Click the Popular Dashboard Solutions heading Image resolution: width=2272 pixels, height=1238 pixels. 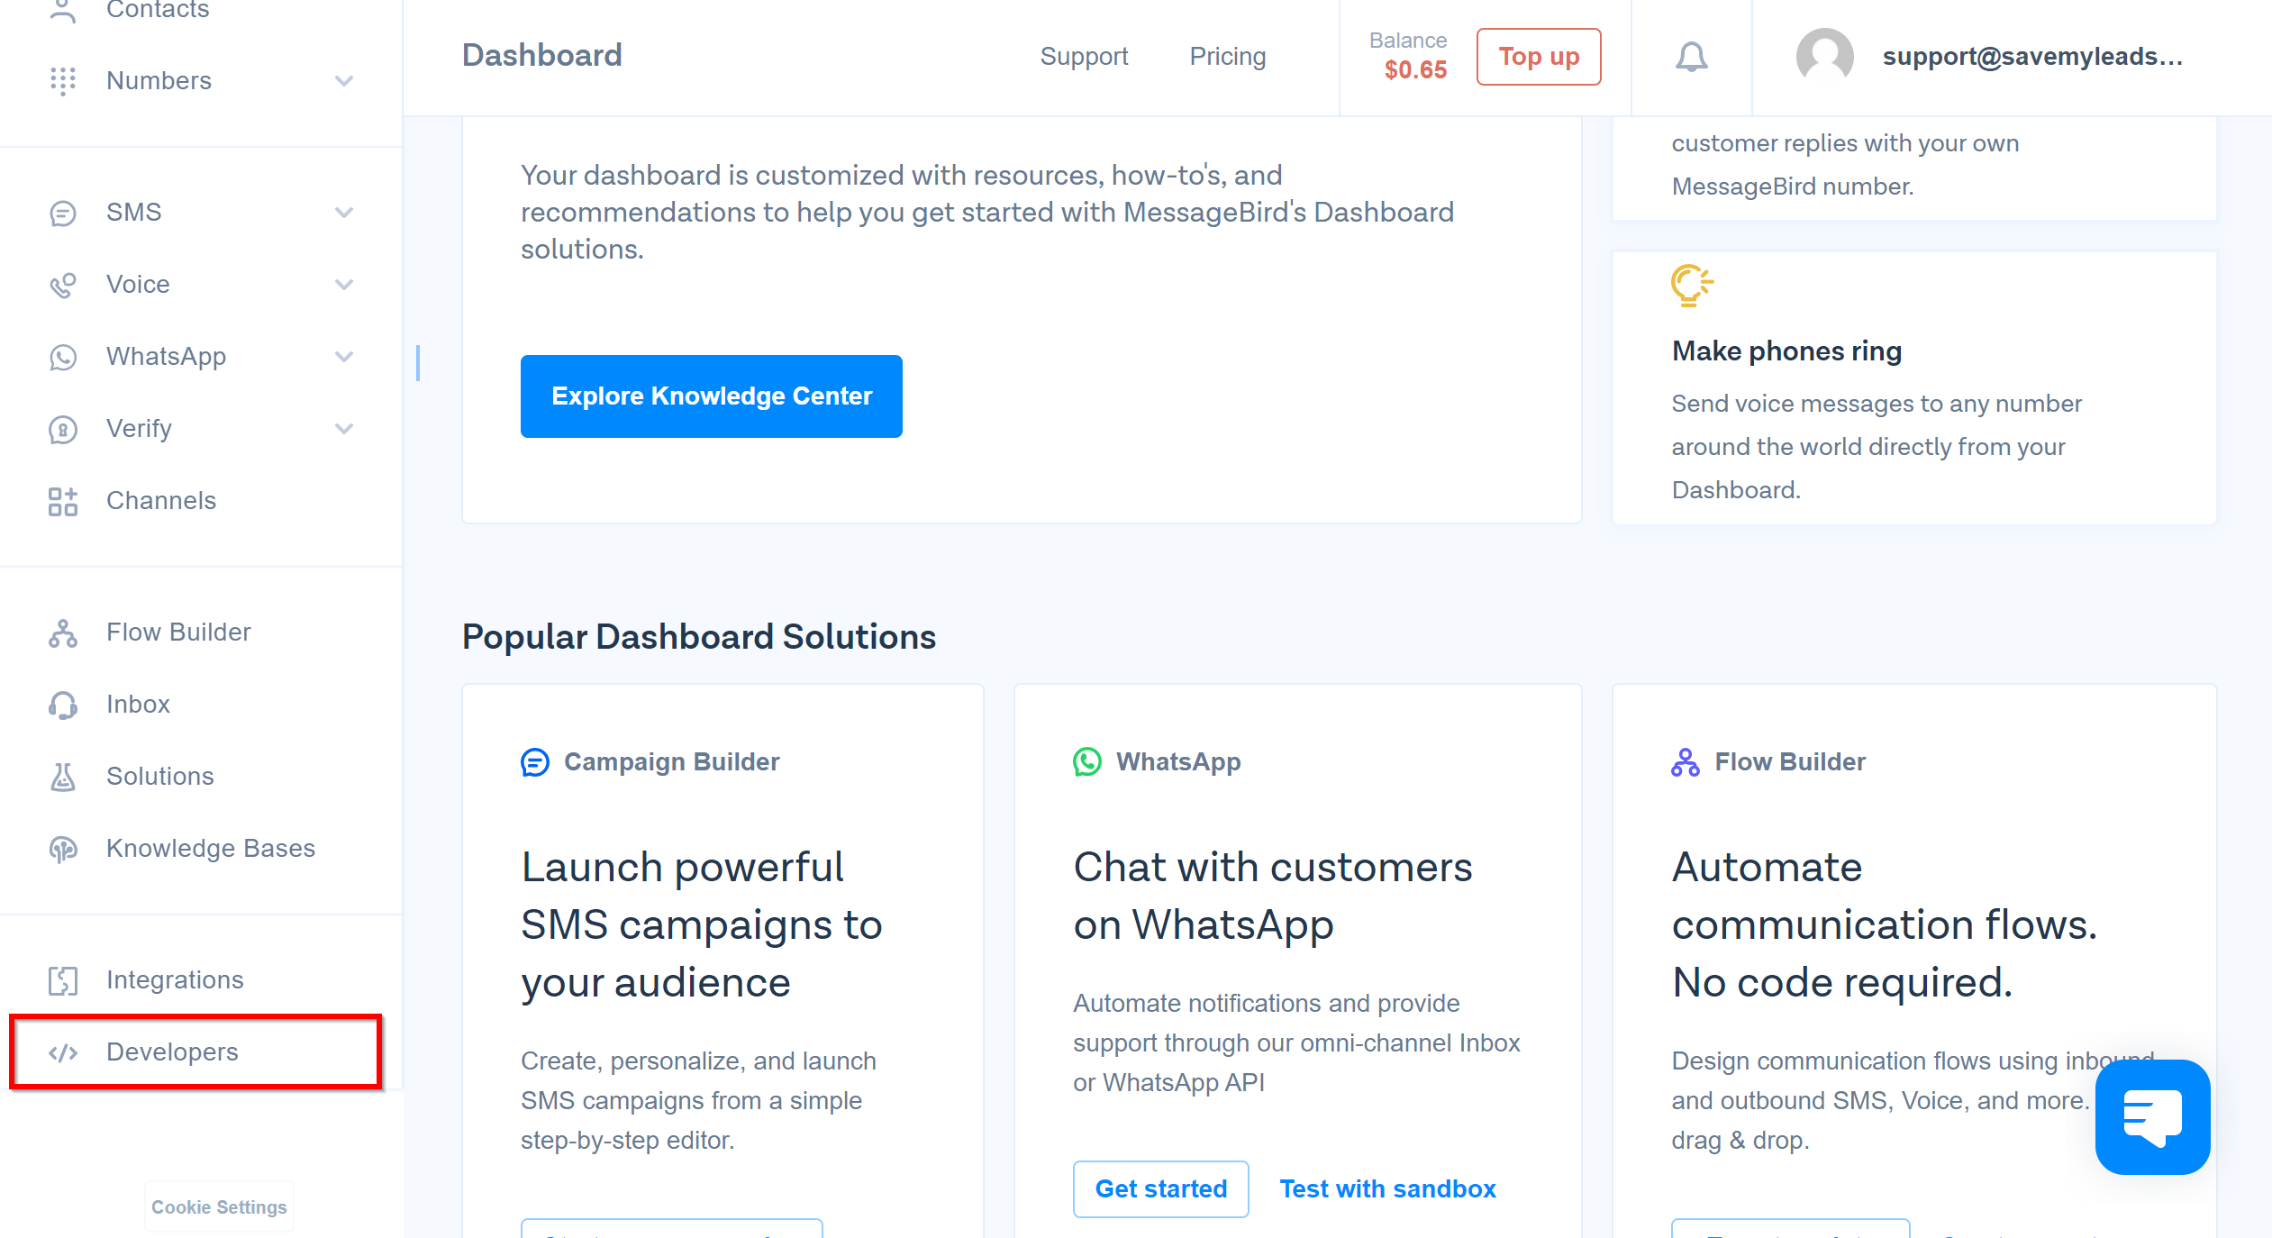tap(699, 637)
